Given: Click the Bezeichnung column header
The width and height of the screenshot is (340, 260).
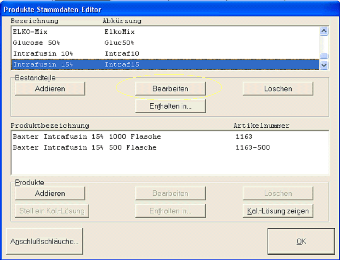Looking at the screenshot, I should coord(35,21).
